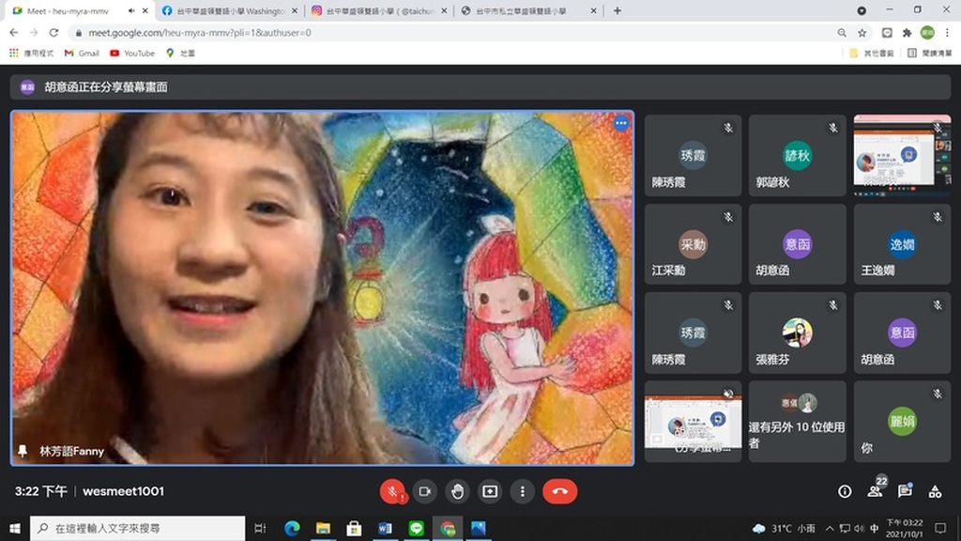
Task: Open the Maps bookmark
Action: pos(180,54)
